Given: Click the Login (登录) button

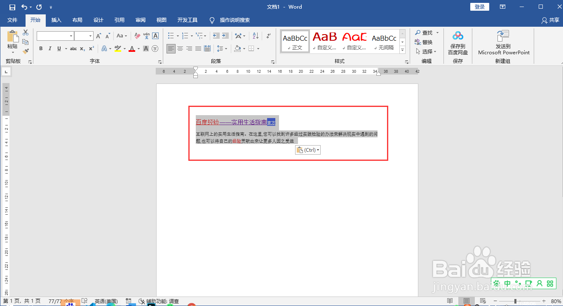Looking at the screenshot, I should click(480, 7).
